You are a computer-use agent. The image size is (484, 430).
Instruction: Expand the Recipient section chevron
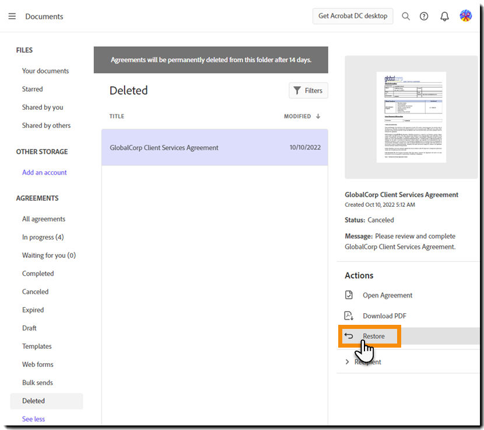coord(348,362)
